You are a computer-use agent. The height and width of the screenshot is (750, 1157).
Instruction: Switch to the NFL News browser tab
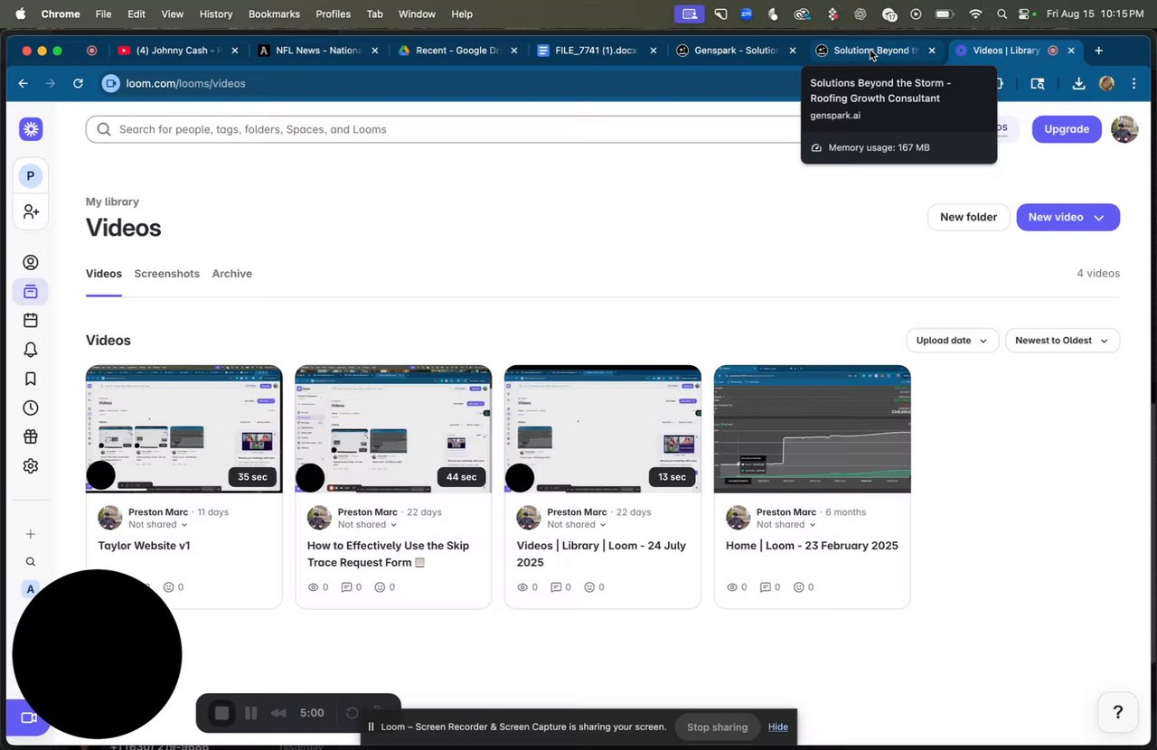[x=317, y=51]
